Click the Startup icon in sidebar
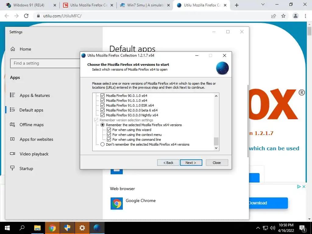The height and width of the screenshot is (234, 312). click(12, 168)
